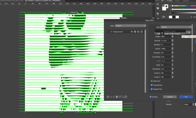
Task: Activate the Untitled-1 document tab
Action: (44, 1)
